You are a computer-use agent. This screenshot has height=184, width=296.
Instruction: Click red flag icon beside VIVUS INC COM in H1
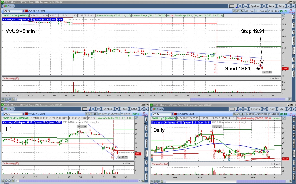coord(26,114)
